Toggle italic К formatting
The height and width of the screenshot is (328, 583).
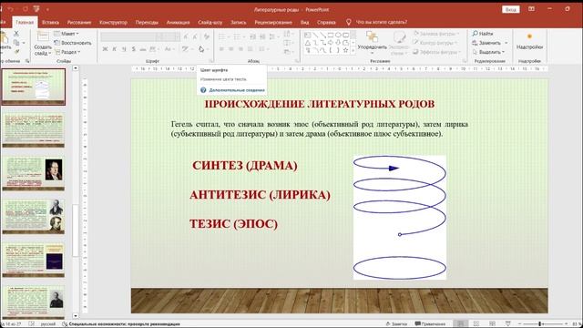115,49
